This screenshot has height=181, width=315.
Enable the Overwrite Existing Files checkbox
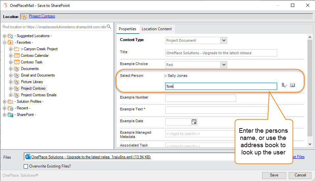pyautogui.click(x=26, y=167)
